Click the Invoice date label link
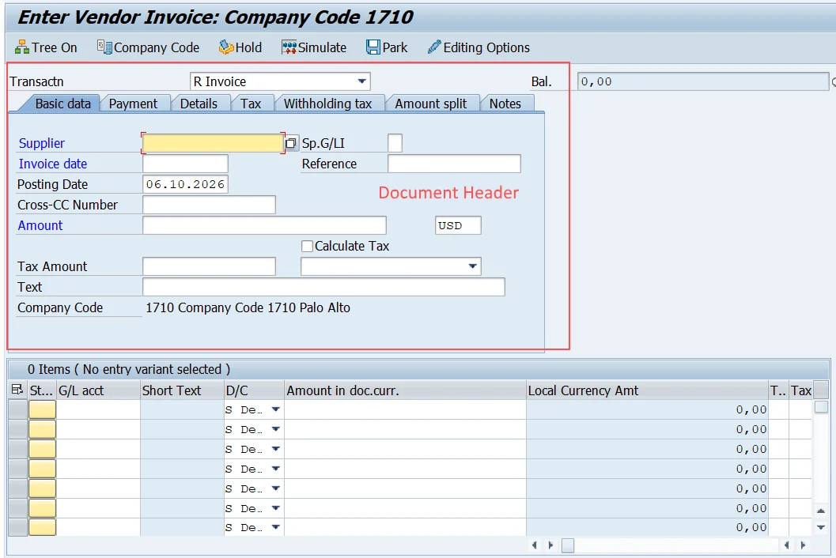This screenshot has height=558, width=836. [x=53, y=164]
